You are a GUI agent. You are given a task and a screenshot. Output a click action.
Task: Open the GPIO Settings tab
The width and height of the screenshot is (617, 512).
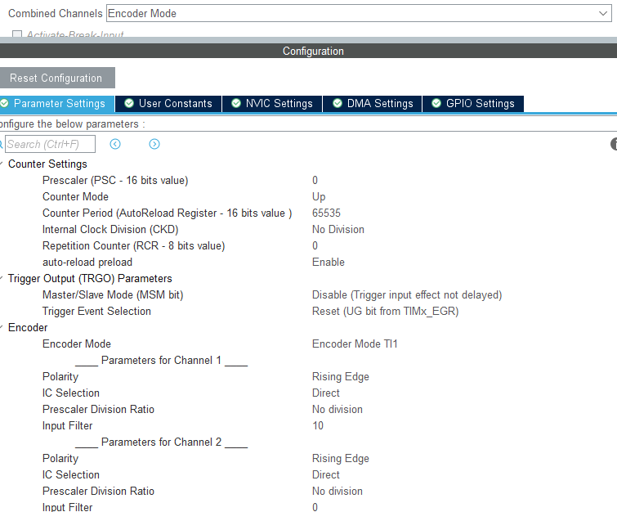coord(473,104)
